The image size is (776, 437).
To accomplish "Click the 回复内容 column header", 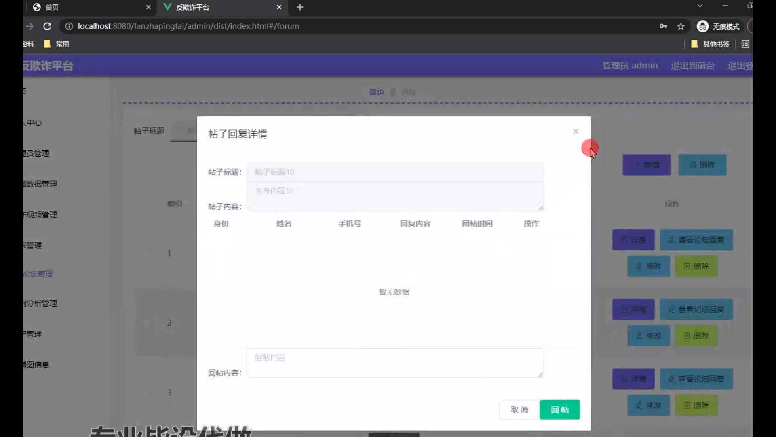I will [x=415, y=223].
